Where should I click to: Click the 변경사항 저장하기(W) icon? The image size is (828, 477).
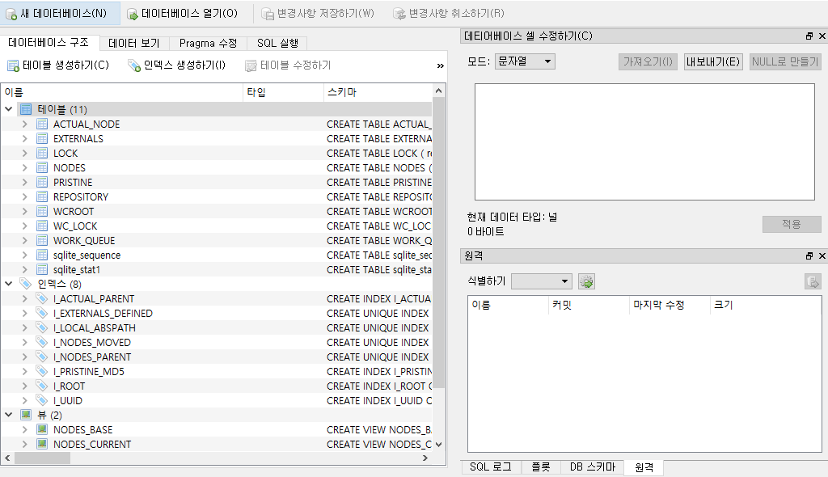[x=268, y=15]
